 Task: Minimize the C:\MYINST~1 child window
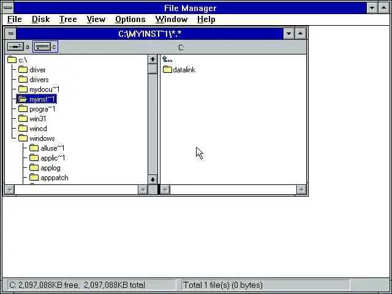[288, 33]
